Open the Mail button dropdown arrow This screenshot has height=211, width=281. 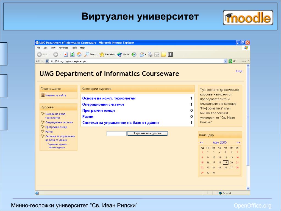tap(145, 54)
